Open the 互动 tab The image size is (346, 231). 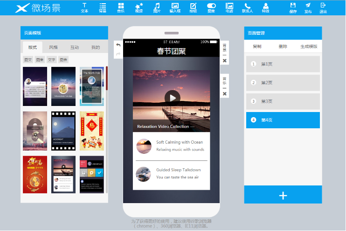click(x=75, y=47)
